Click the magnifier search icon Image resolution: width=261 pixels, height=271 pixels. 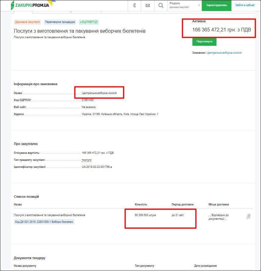click(161, 5)
